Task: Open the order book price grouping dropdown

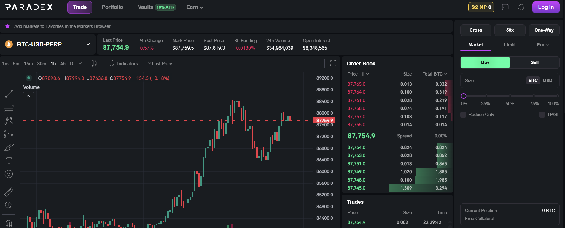Action: (x=365, y=74)
